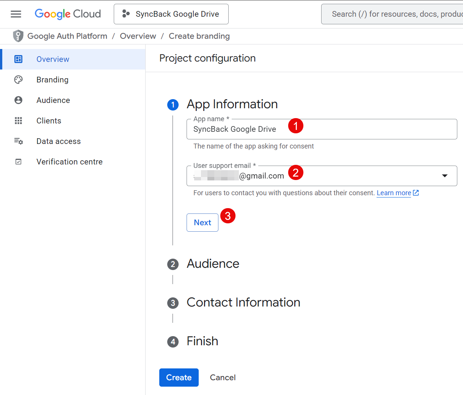The height and width of the screenshot is (395, 463).
Task: Open the hamburger navigation menu
Action: coord(16,14)
